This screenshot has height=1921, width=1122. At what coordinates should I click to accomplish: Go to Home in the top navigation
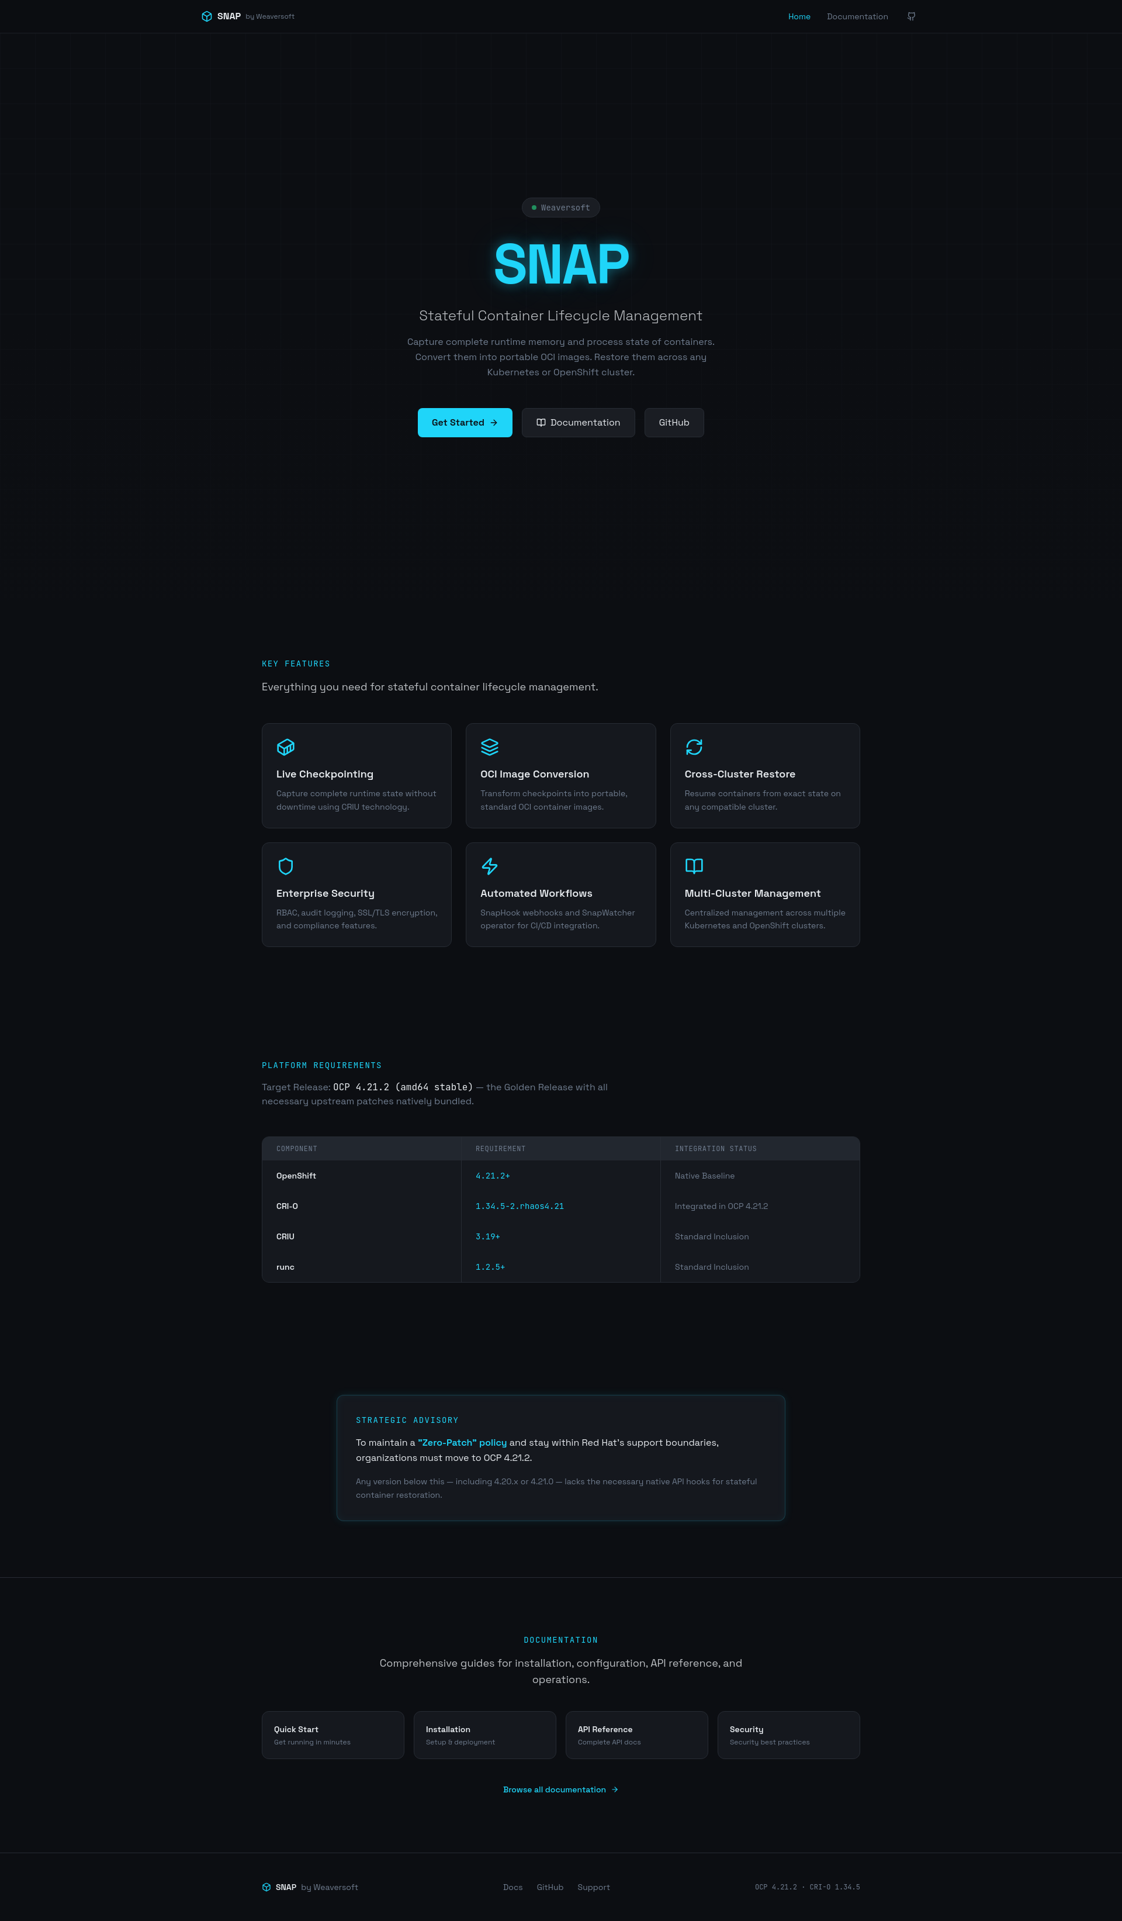799,16
